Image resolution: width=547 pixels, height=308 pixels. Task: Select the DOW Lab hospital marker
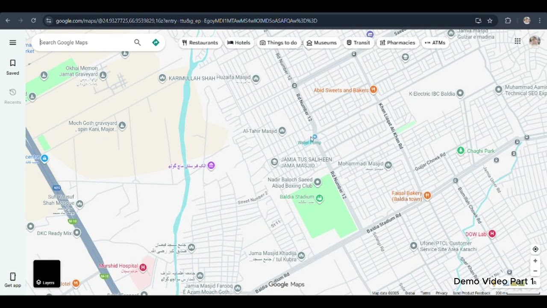(492, 234)
